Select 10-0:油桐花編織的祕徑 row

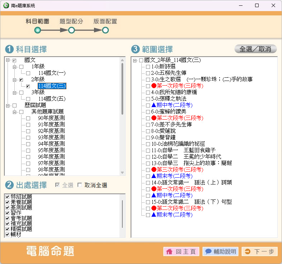[178, 144]
